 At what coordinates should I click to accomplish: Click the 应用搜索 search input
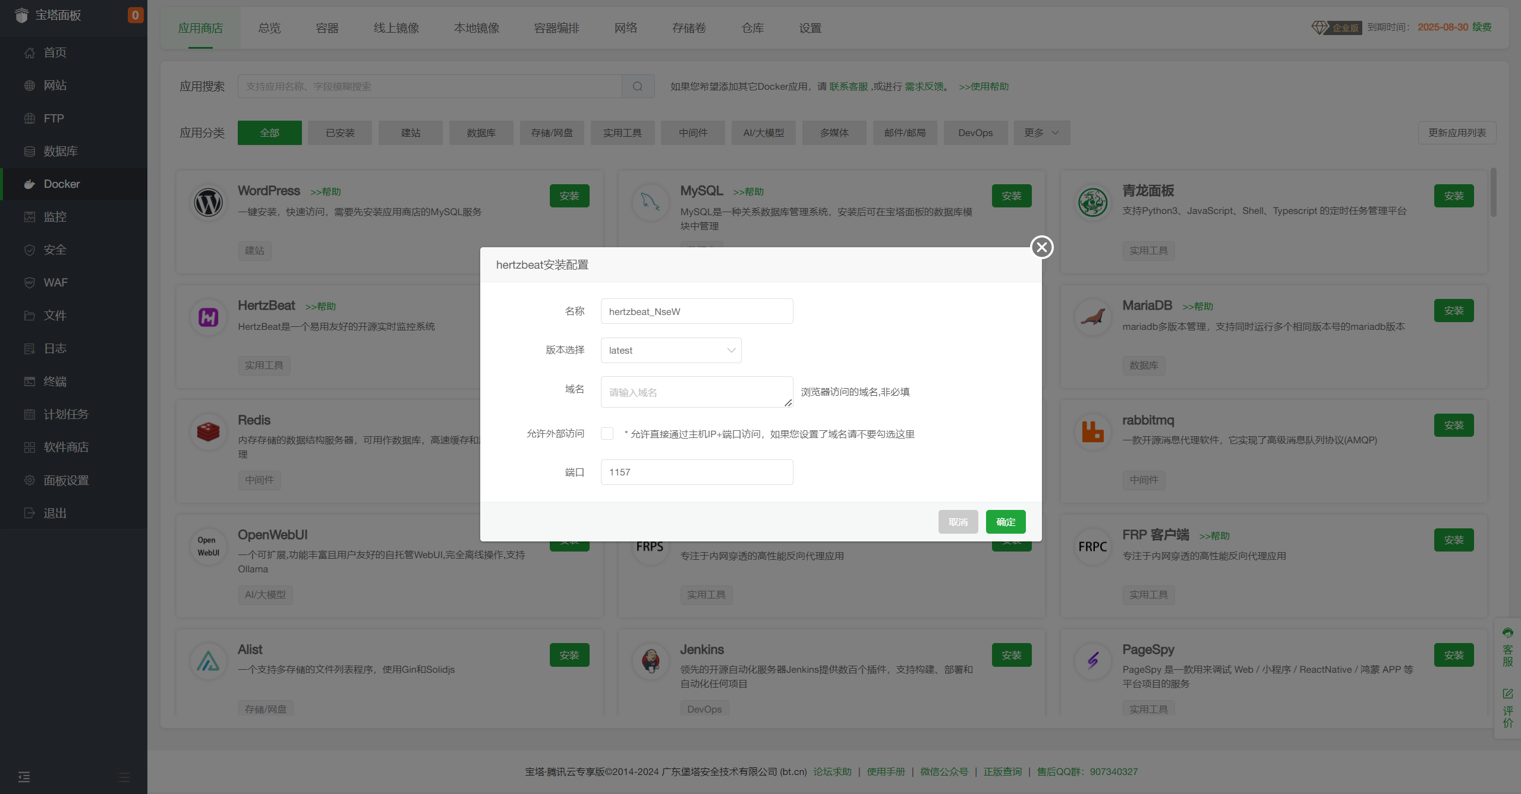tap(430, 86)
